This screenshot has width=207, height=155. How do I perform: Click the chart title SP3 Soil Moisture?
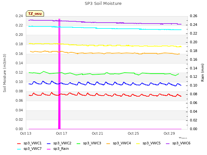tap(103, 4)
